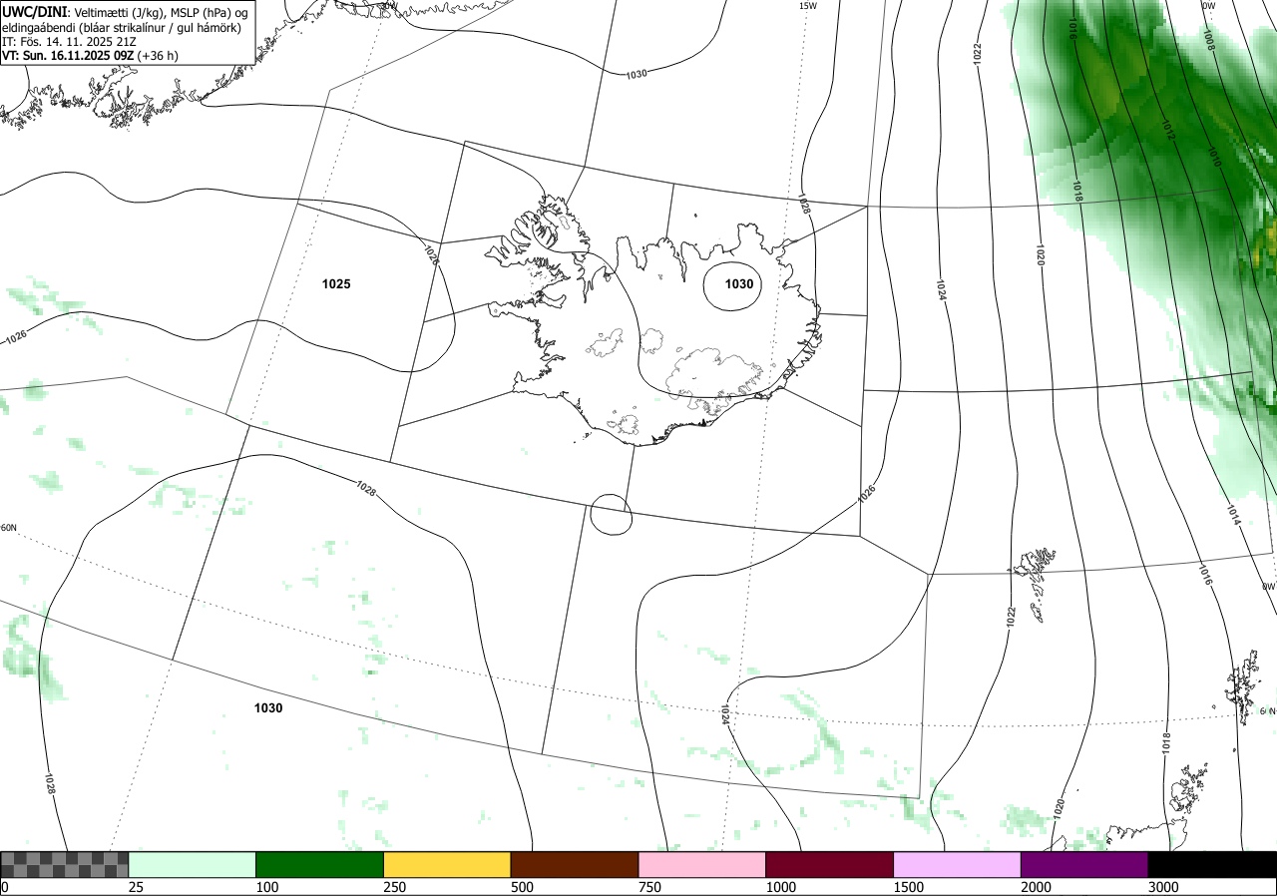Choose the dark purple 2000–3000 legend swatch
Image resolution: width=1277 pixels, height=896 pixels.
tap(1084, 864)
